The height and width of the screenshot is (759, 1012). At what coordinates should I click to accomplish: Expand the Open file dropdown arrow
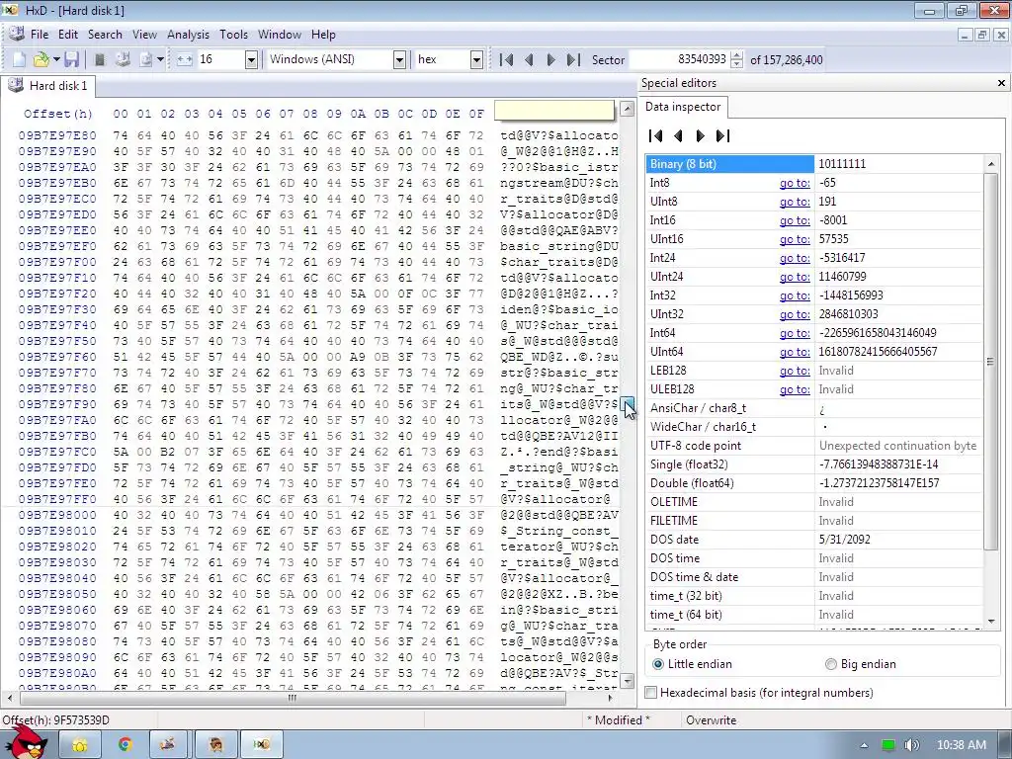(x=56, y=60)
